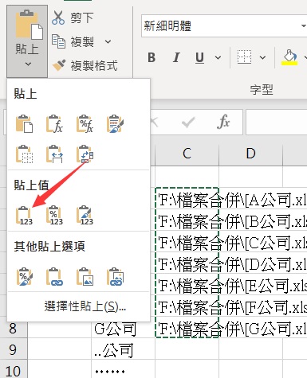The width and height of the screenshot is (307, 378).
Task: Select Paste Formulas and Number Formatting icon
Action: click(85, 123)
